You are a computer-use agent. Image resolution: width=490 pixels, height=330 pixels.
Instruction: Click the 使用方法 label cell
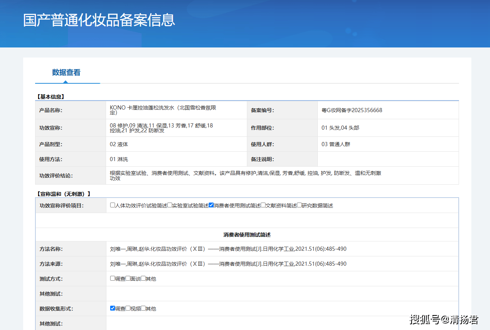coord(71,159)
